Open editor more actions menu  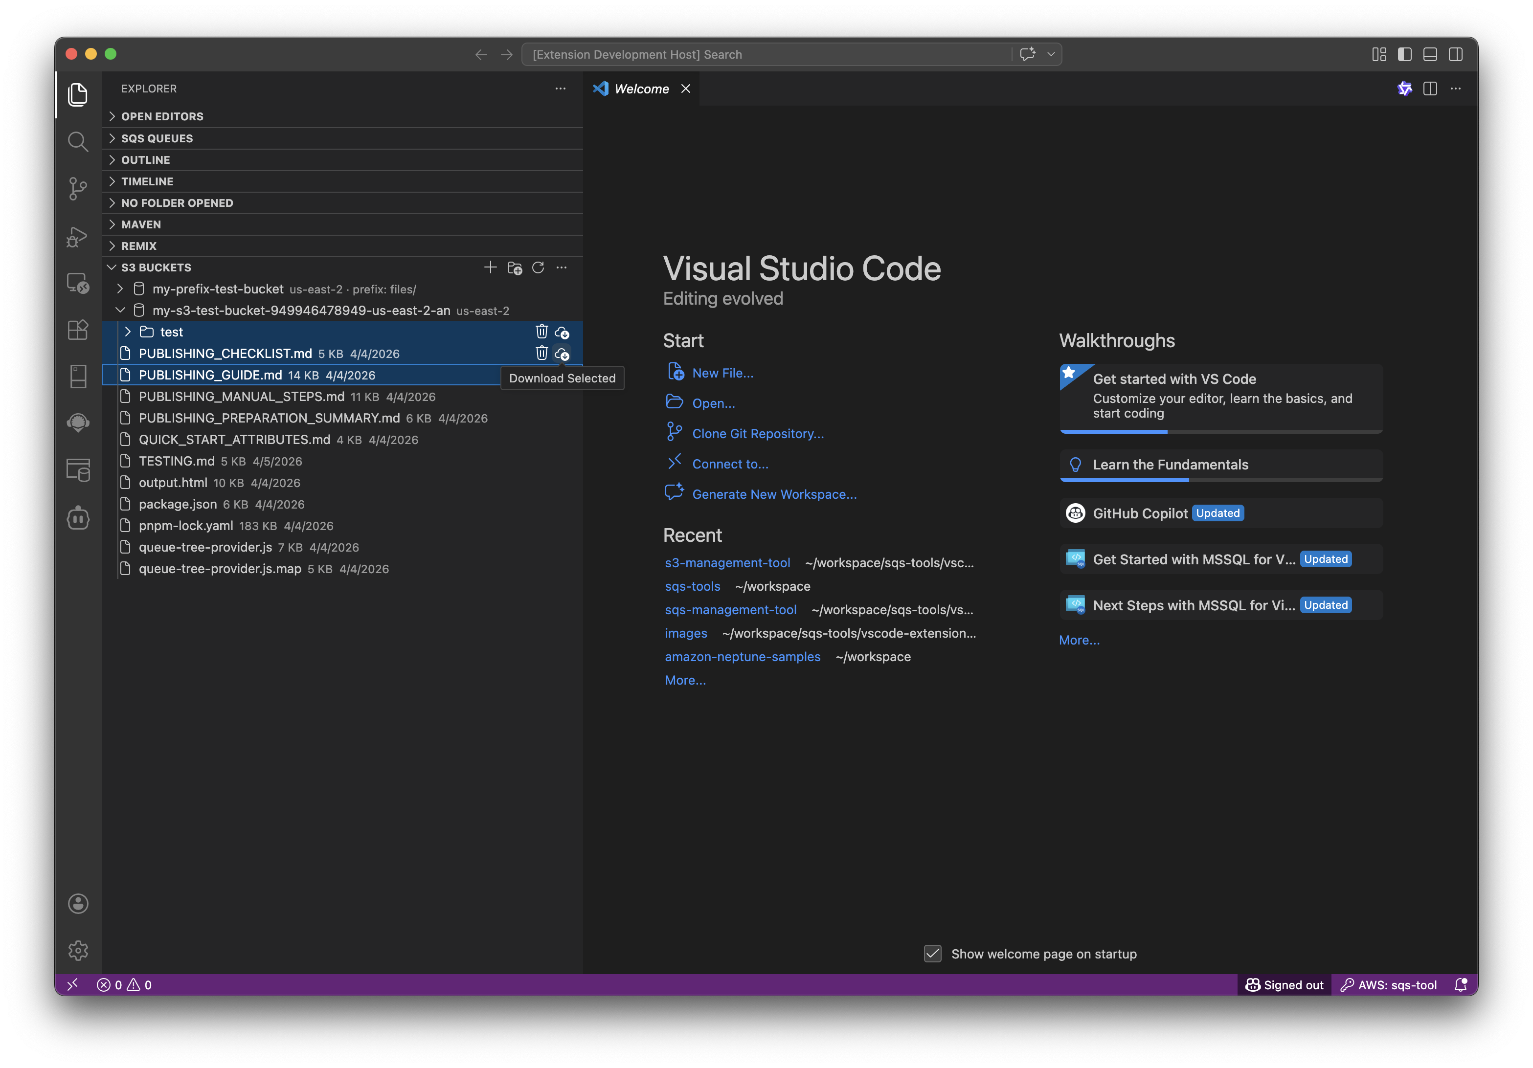coord(1456,89)
